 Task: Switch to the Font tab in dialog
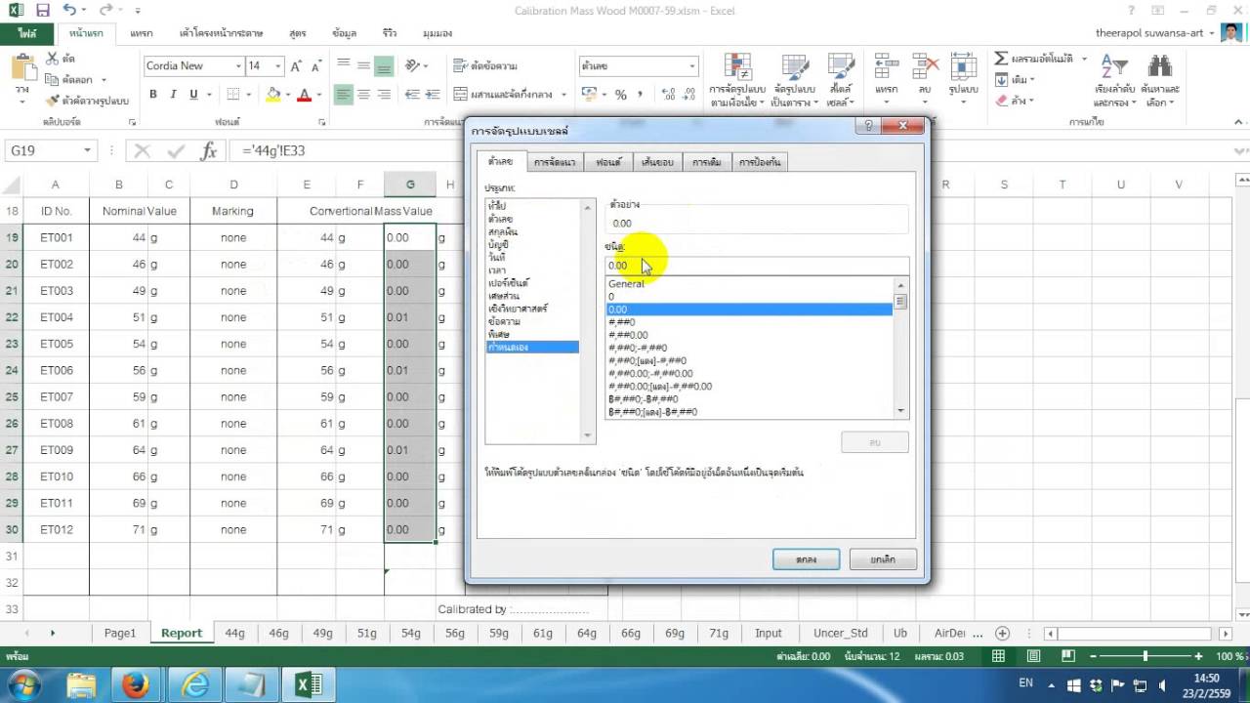click(x=608, y=162)
